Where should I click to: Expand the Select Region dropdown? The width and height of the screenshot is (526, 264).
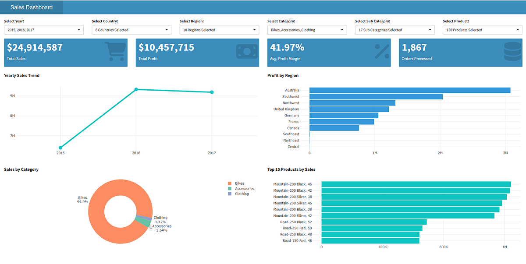coord(219,30)
